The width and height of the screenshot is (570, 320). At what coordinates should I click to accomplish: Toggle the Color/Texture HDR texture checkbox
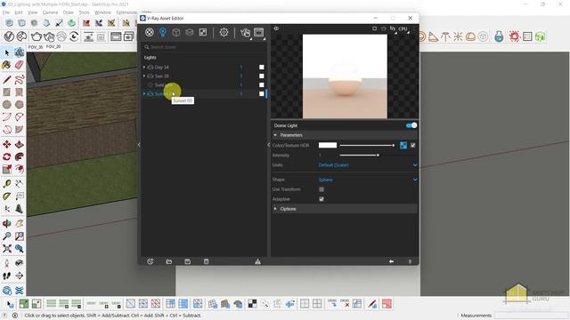click(413, 145)
